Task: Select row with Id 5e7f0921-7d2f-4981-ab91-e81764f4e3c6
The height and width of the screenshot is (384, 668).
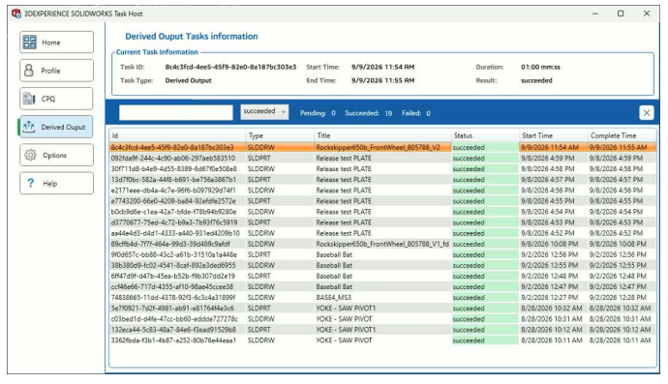Action: [382, 308]
